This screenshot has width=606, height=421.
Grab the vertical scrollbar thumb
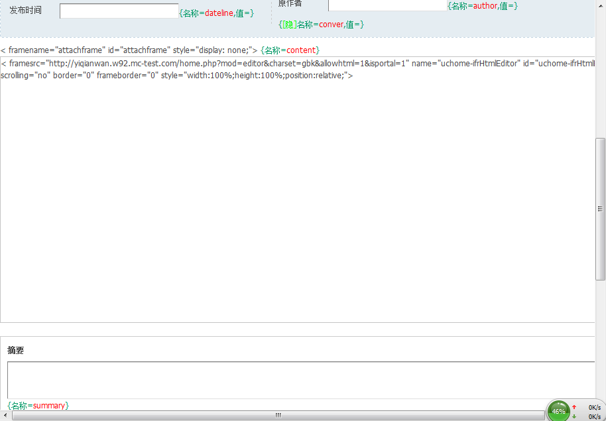[x=601, y=208]
